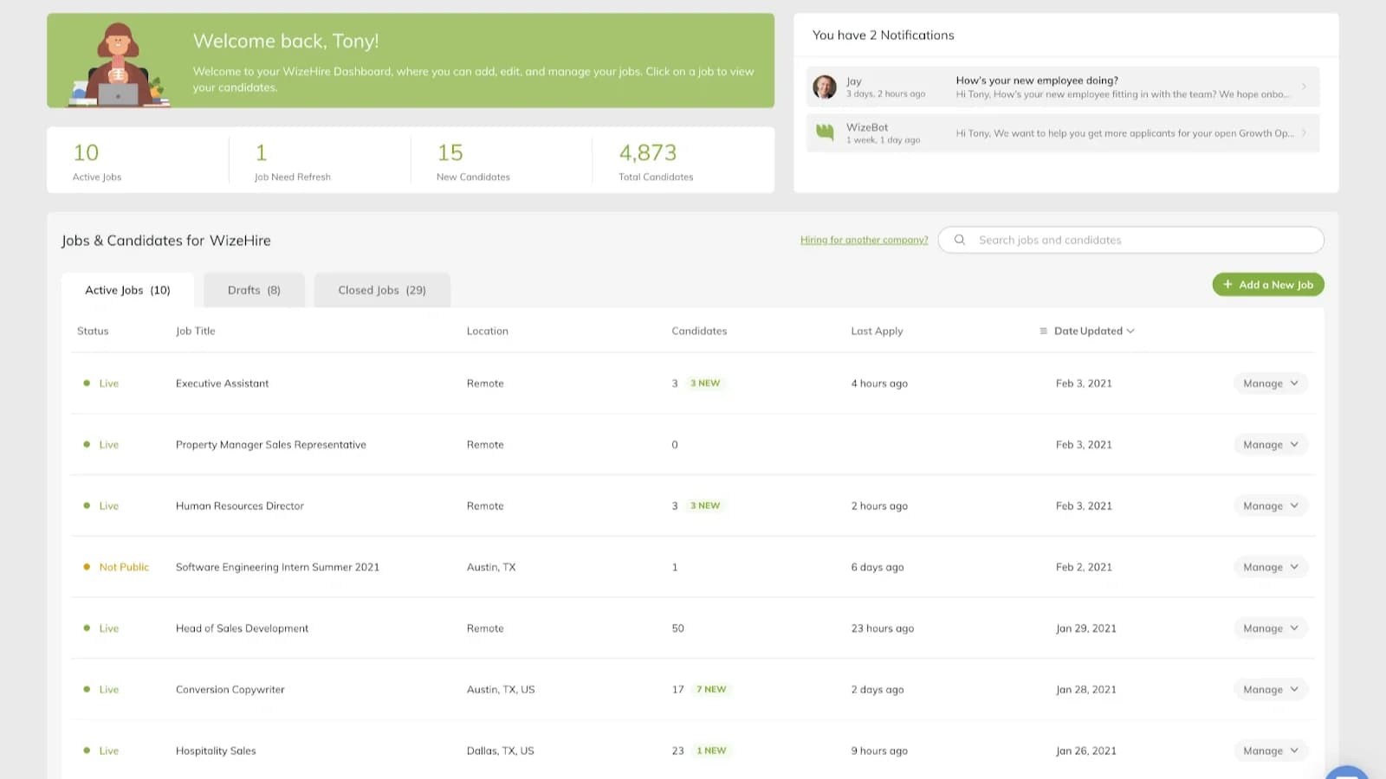Click the 15 New Candidates stat
The height and width of the screenshot is (779, 1386).
click(473, 162)
